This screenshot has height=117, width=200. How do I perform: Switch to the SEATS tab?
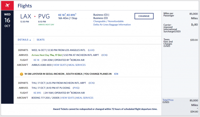pos(40,40)
